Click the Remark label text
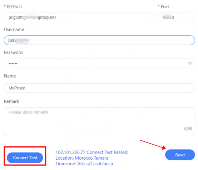The height and width of the screenshot is (170, 198). click(x=11, y=101)
